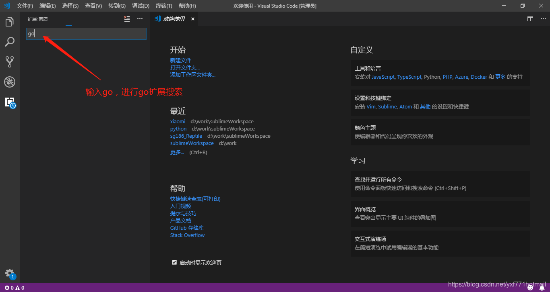Install PHP support link

(447, 77)
